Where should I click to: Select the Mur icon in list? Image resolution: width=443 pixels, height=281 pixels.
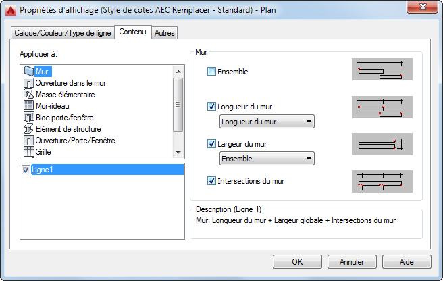28,71
